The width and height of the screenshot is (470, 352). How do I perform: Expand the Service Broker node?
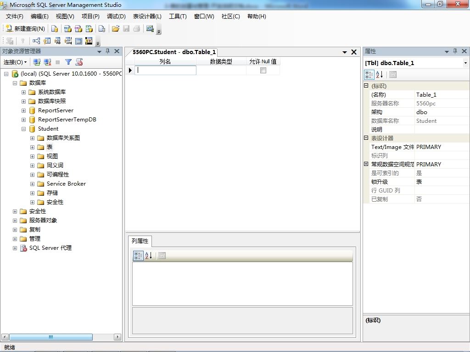33,184
